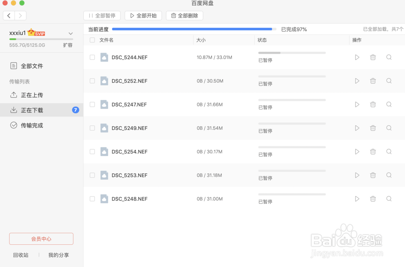Delete the DSC_5244.NEF download task
This screenshot has width=405, height=267.
point(373,57)
